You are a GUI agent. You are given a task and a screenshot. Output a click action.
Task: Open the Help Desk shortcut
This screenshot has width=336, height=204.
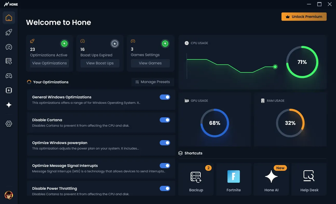point(309,179)
